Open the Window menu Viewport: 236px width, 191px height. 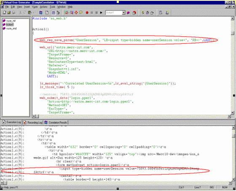[x=62, y=7]
